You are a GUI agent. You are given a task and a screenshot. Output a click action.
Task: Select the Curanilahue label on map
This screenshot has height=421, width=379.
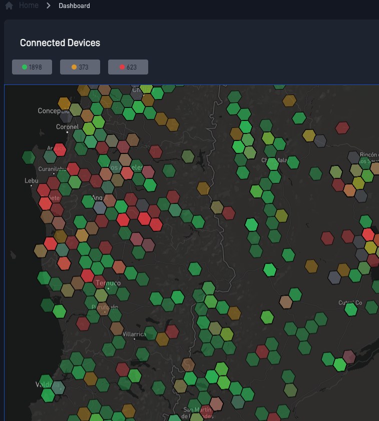[x=54, y=169]
